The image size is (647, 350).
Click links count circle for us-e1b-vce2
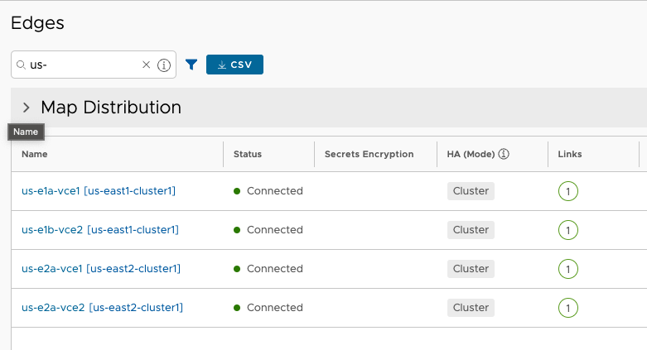pos(568,230)
